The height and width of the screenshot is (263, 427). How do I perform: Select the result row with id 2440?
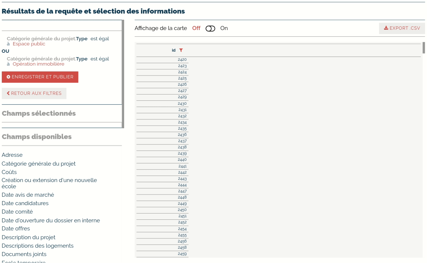click(182, 160)
